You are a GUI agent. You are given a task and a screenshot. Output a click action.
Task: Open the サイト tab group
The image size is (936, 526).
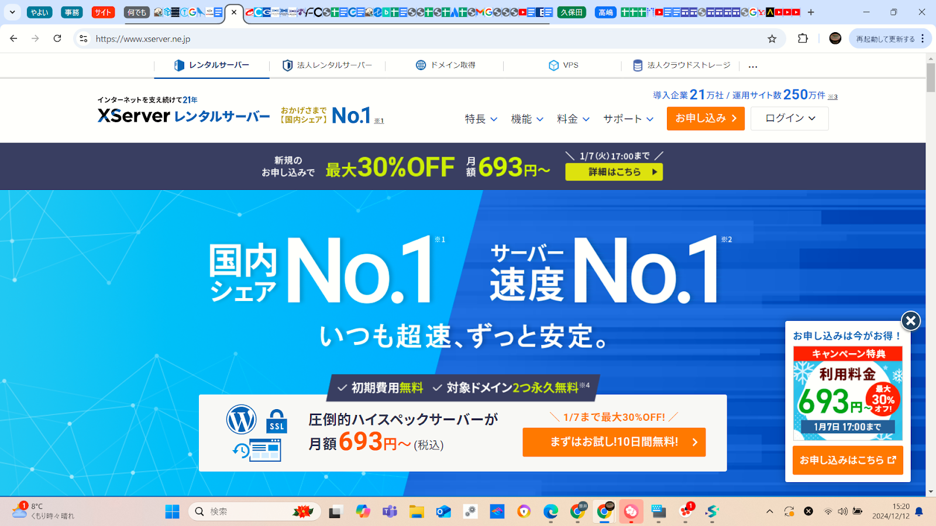(103, 12)
